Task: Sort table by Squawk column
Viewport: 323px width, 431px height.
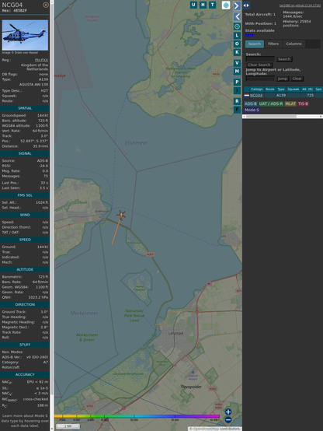Action: [293, 89]
